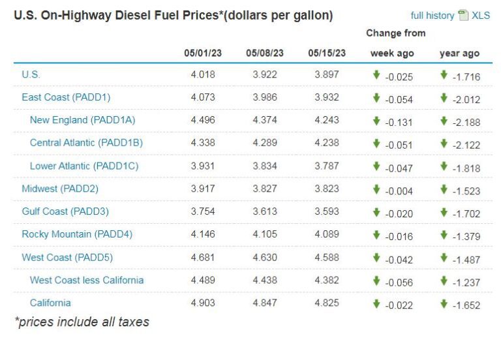Click New England week-ago down arrow icon
This screenshot has width=501, height=338.
pos(376,120)
